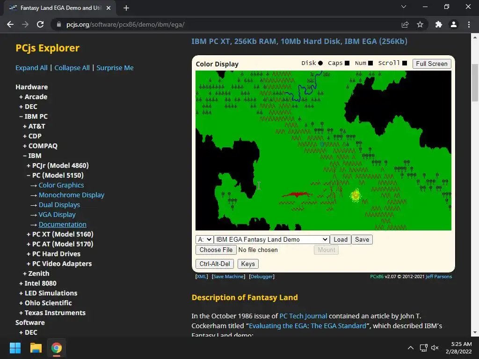
Task: Open the PCx86 link
Action: (x=377, y=277)
